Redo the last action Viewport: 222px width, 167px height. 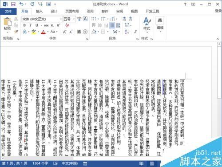pos(32,4)
